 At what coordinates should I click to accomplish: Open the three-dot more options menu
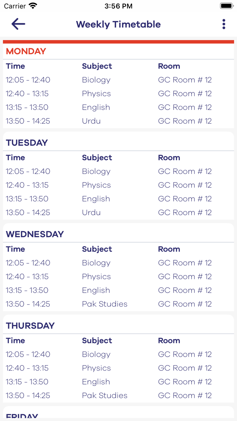[223, 24]
